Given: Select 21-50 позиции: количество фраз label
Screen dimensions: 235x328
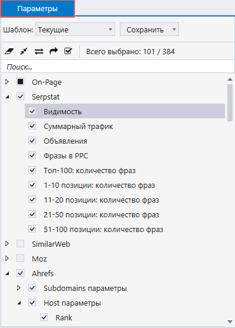Looking at the screenshot, I should click(x=102, y=214).
